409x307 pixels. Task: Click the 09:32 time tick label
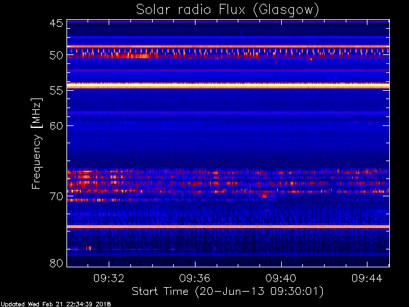click(109, 278)
